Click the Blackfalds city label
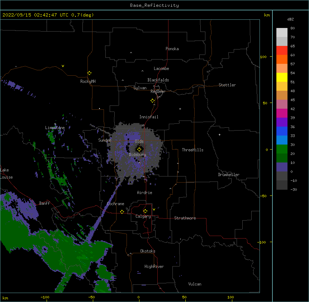Screen dimensions: 309x302 (x=158, y=80)
